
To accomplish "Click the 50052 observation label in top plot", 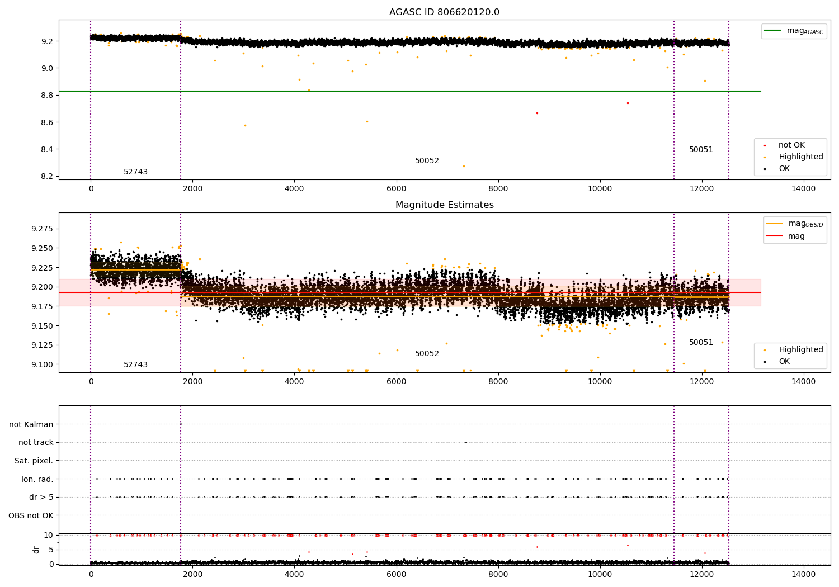I will [x=427, y=161].
